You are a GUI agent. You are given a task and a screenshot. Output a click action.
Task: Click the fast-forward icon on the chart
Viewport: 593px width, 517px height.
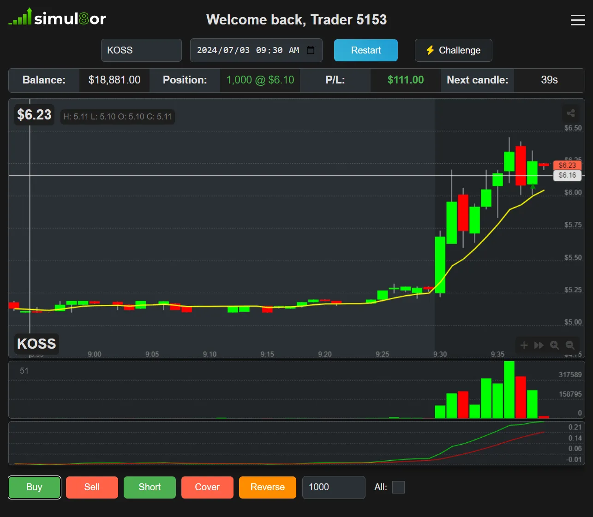pos(539,345)
